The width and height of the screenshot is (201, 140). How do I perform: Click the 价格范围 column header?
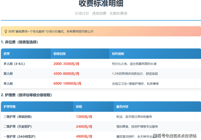(x=59, y=54)
